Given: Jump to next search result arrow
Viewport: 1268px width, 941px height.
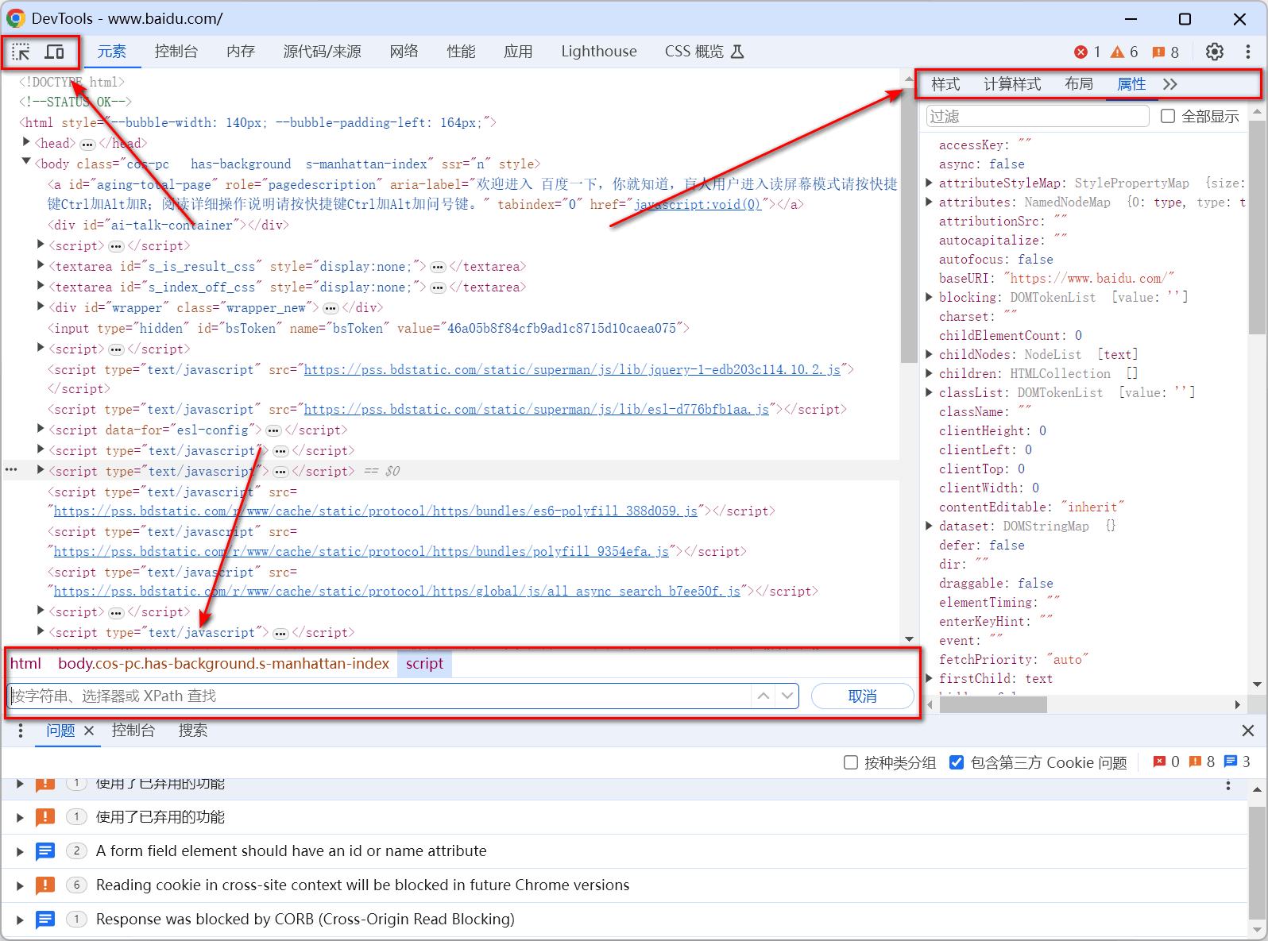Looking at the screenshot, I should [787, 696].
